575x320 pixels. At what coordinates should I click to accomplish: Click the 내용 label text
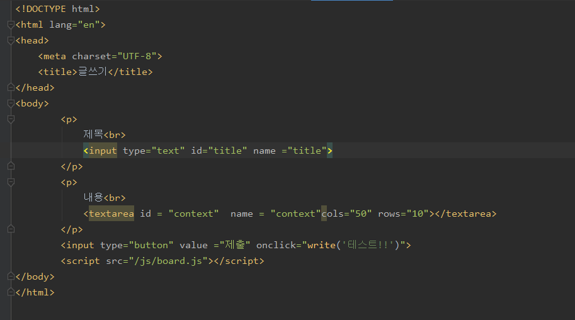[x=93, y=197]
